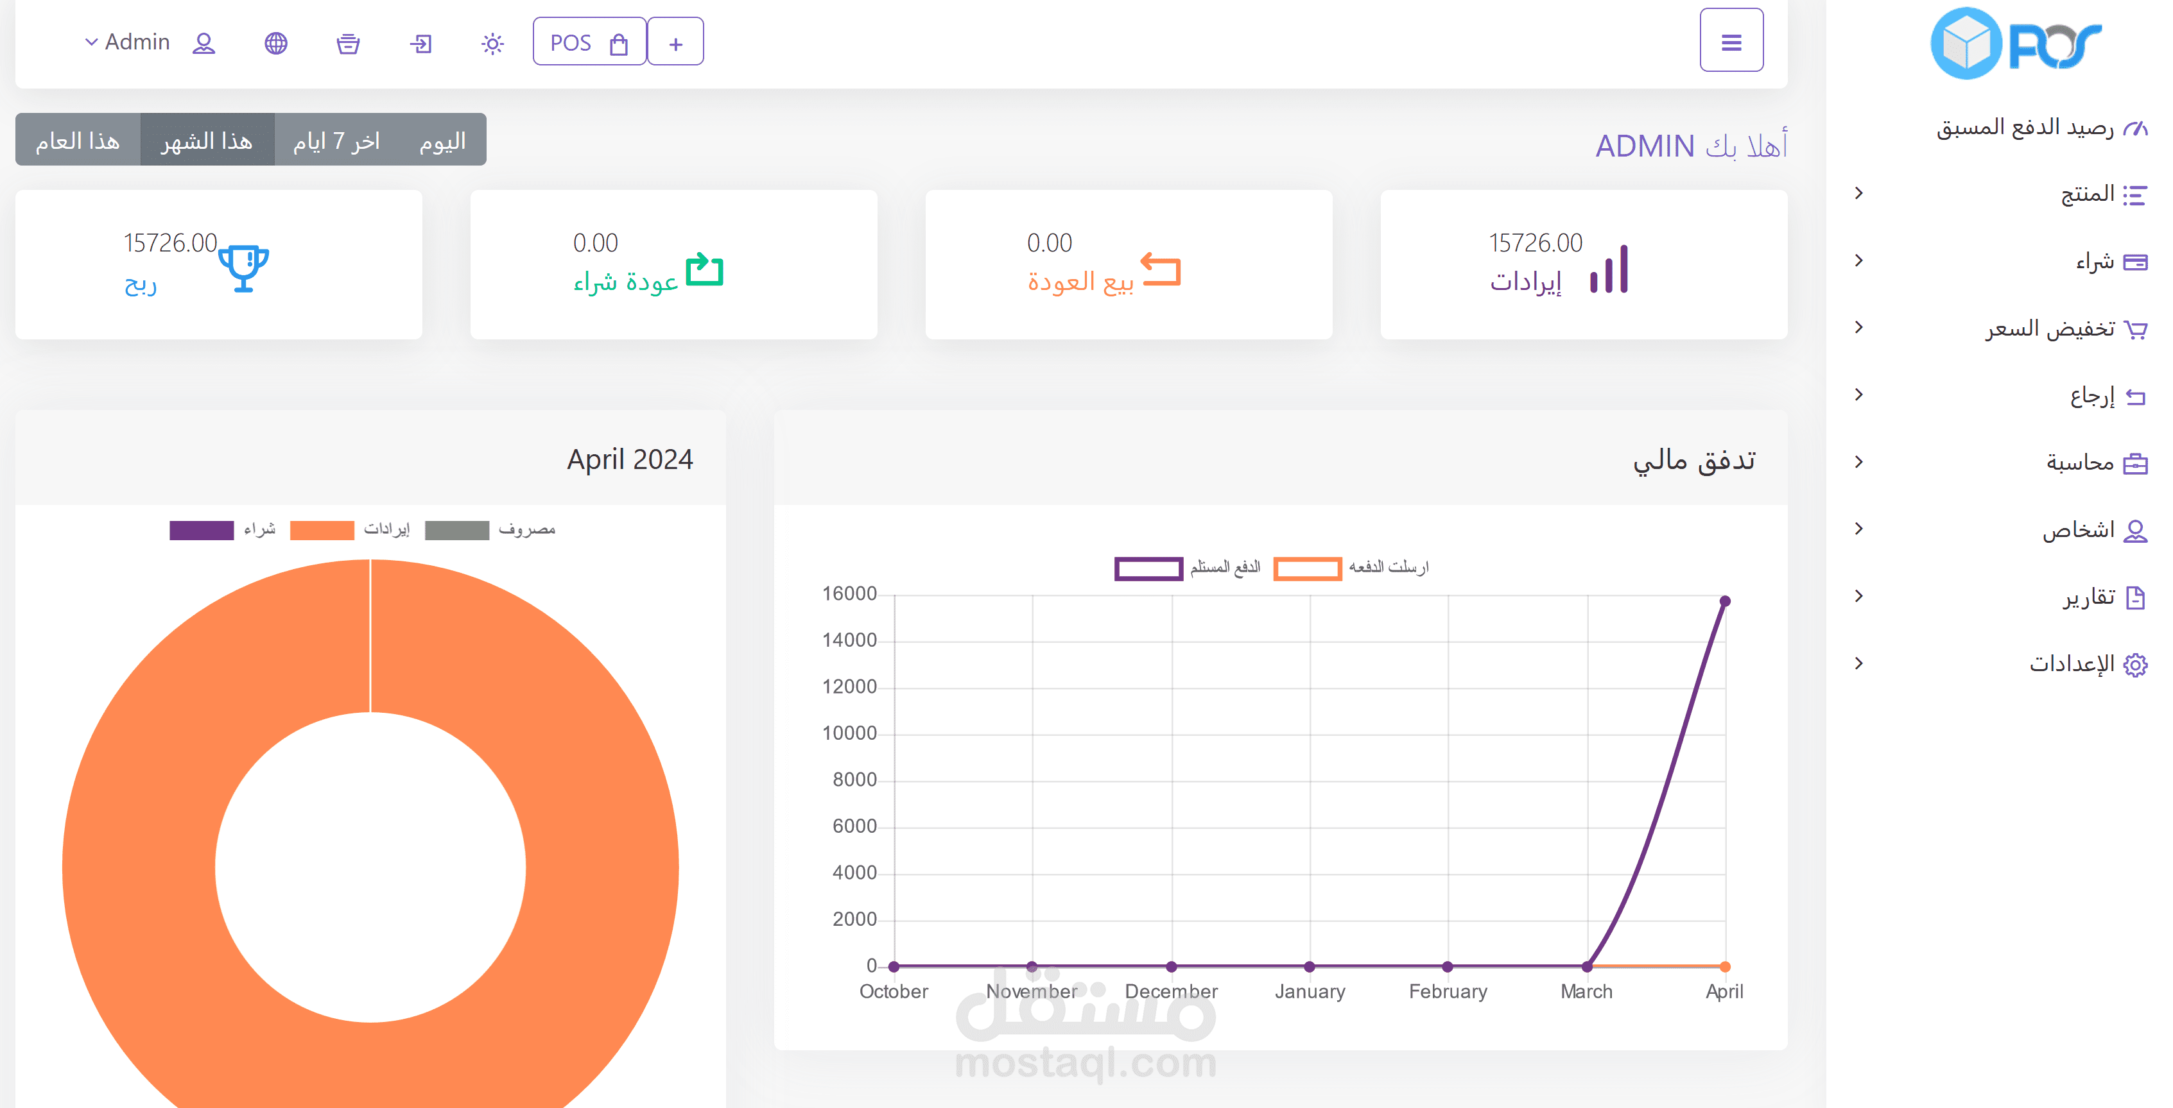Open the basket register icon in top bar

pos(349,43)
